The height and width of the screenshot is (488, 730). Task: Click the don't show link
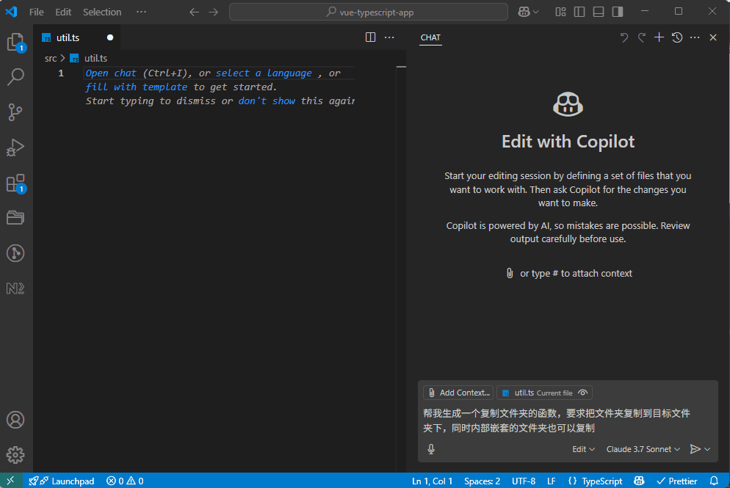tap(267, 101)
